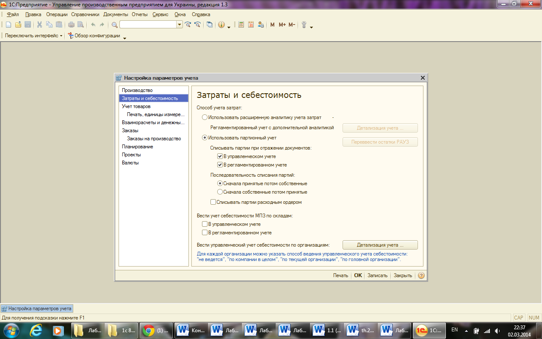Click the Print preview toolbar icon
Screen dimensions: 542x339
click(x=80, y=25)
